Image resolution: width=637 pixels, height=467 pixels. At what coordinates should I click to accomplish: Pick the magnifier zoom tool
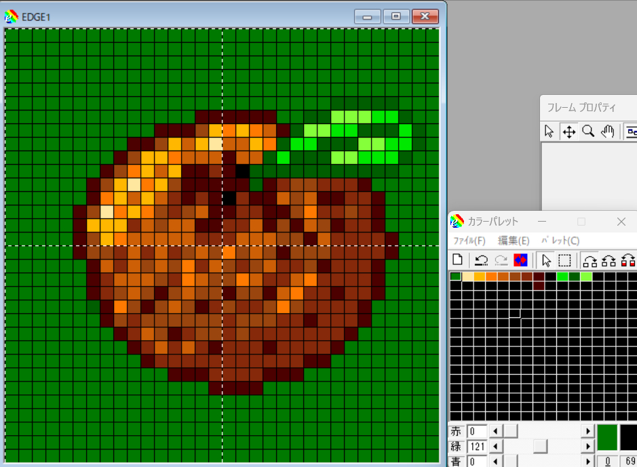pos(587,131)
